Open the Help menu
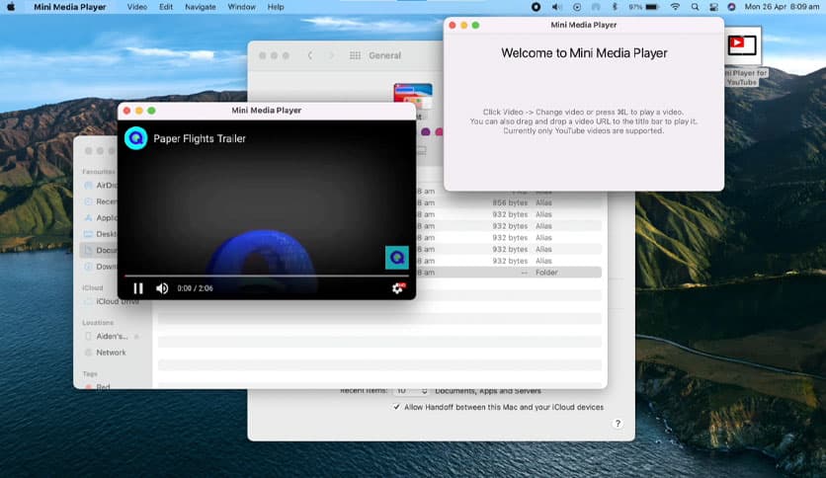This screenshot has width=826, height=478. pos(276,7)
